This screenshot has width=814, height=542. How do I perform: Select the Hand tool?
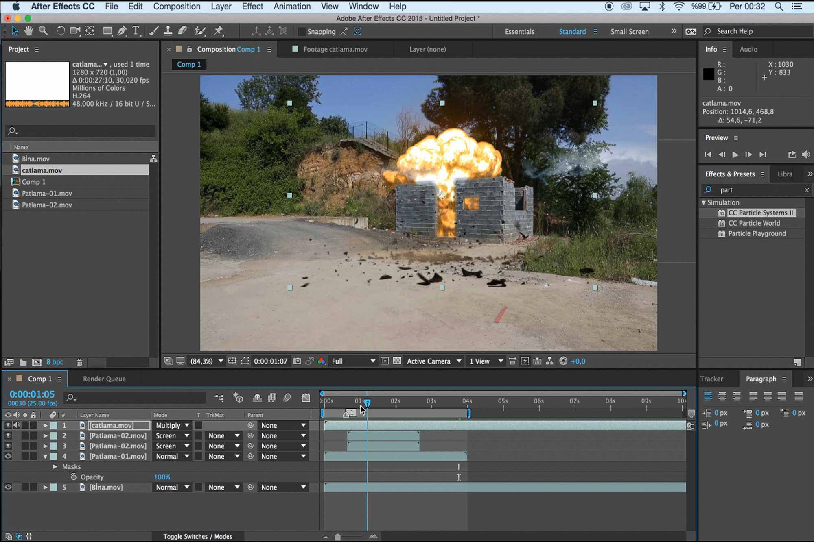28,31
